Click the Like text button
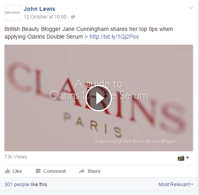Screen dimensions: 199x195 point(17,171)
